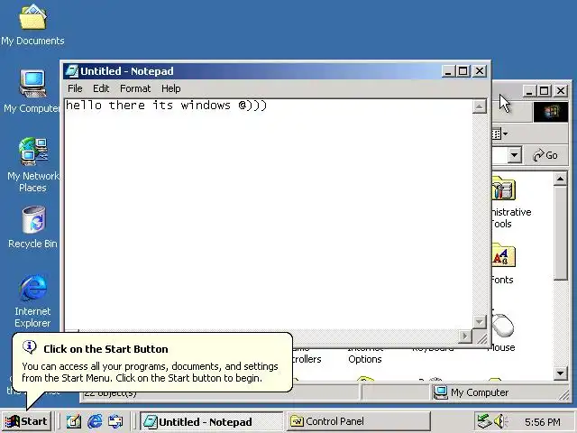Click the Control Panel scroll up arrow

pyautogui.click(x=560, y=180)
